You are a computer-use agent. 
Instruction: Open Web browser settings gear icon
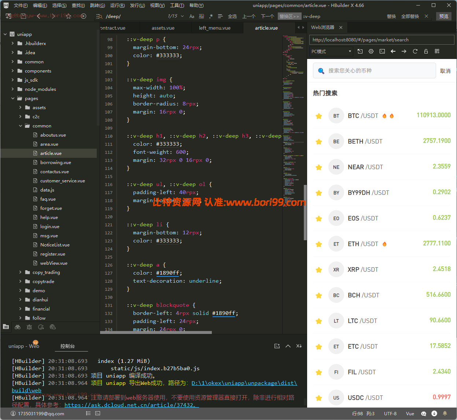[371, 51]
